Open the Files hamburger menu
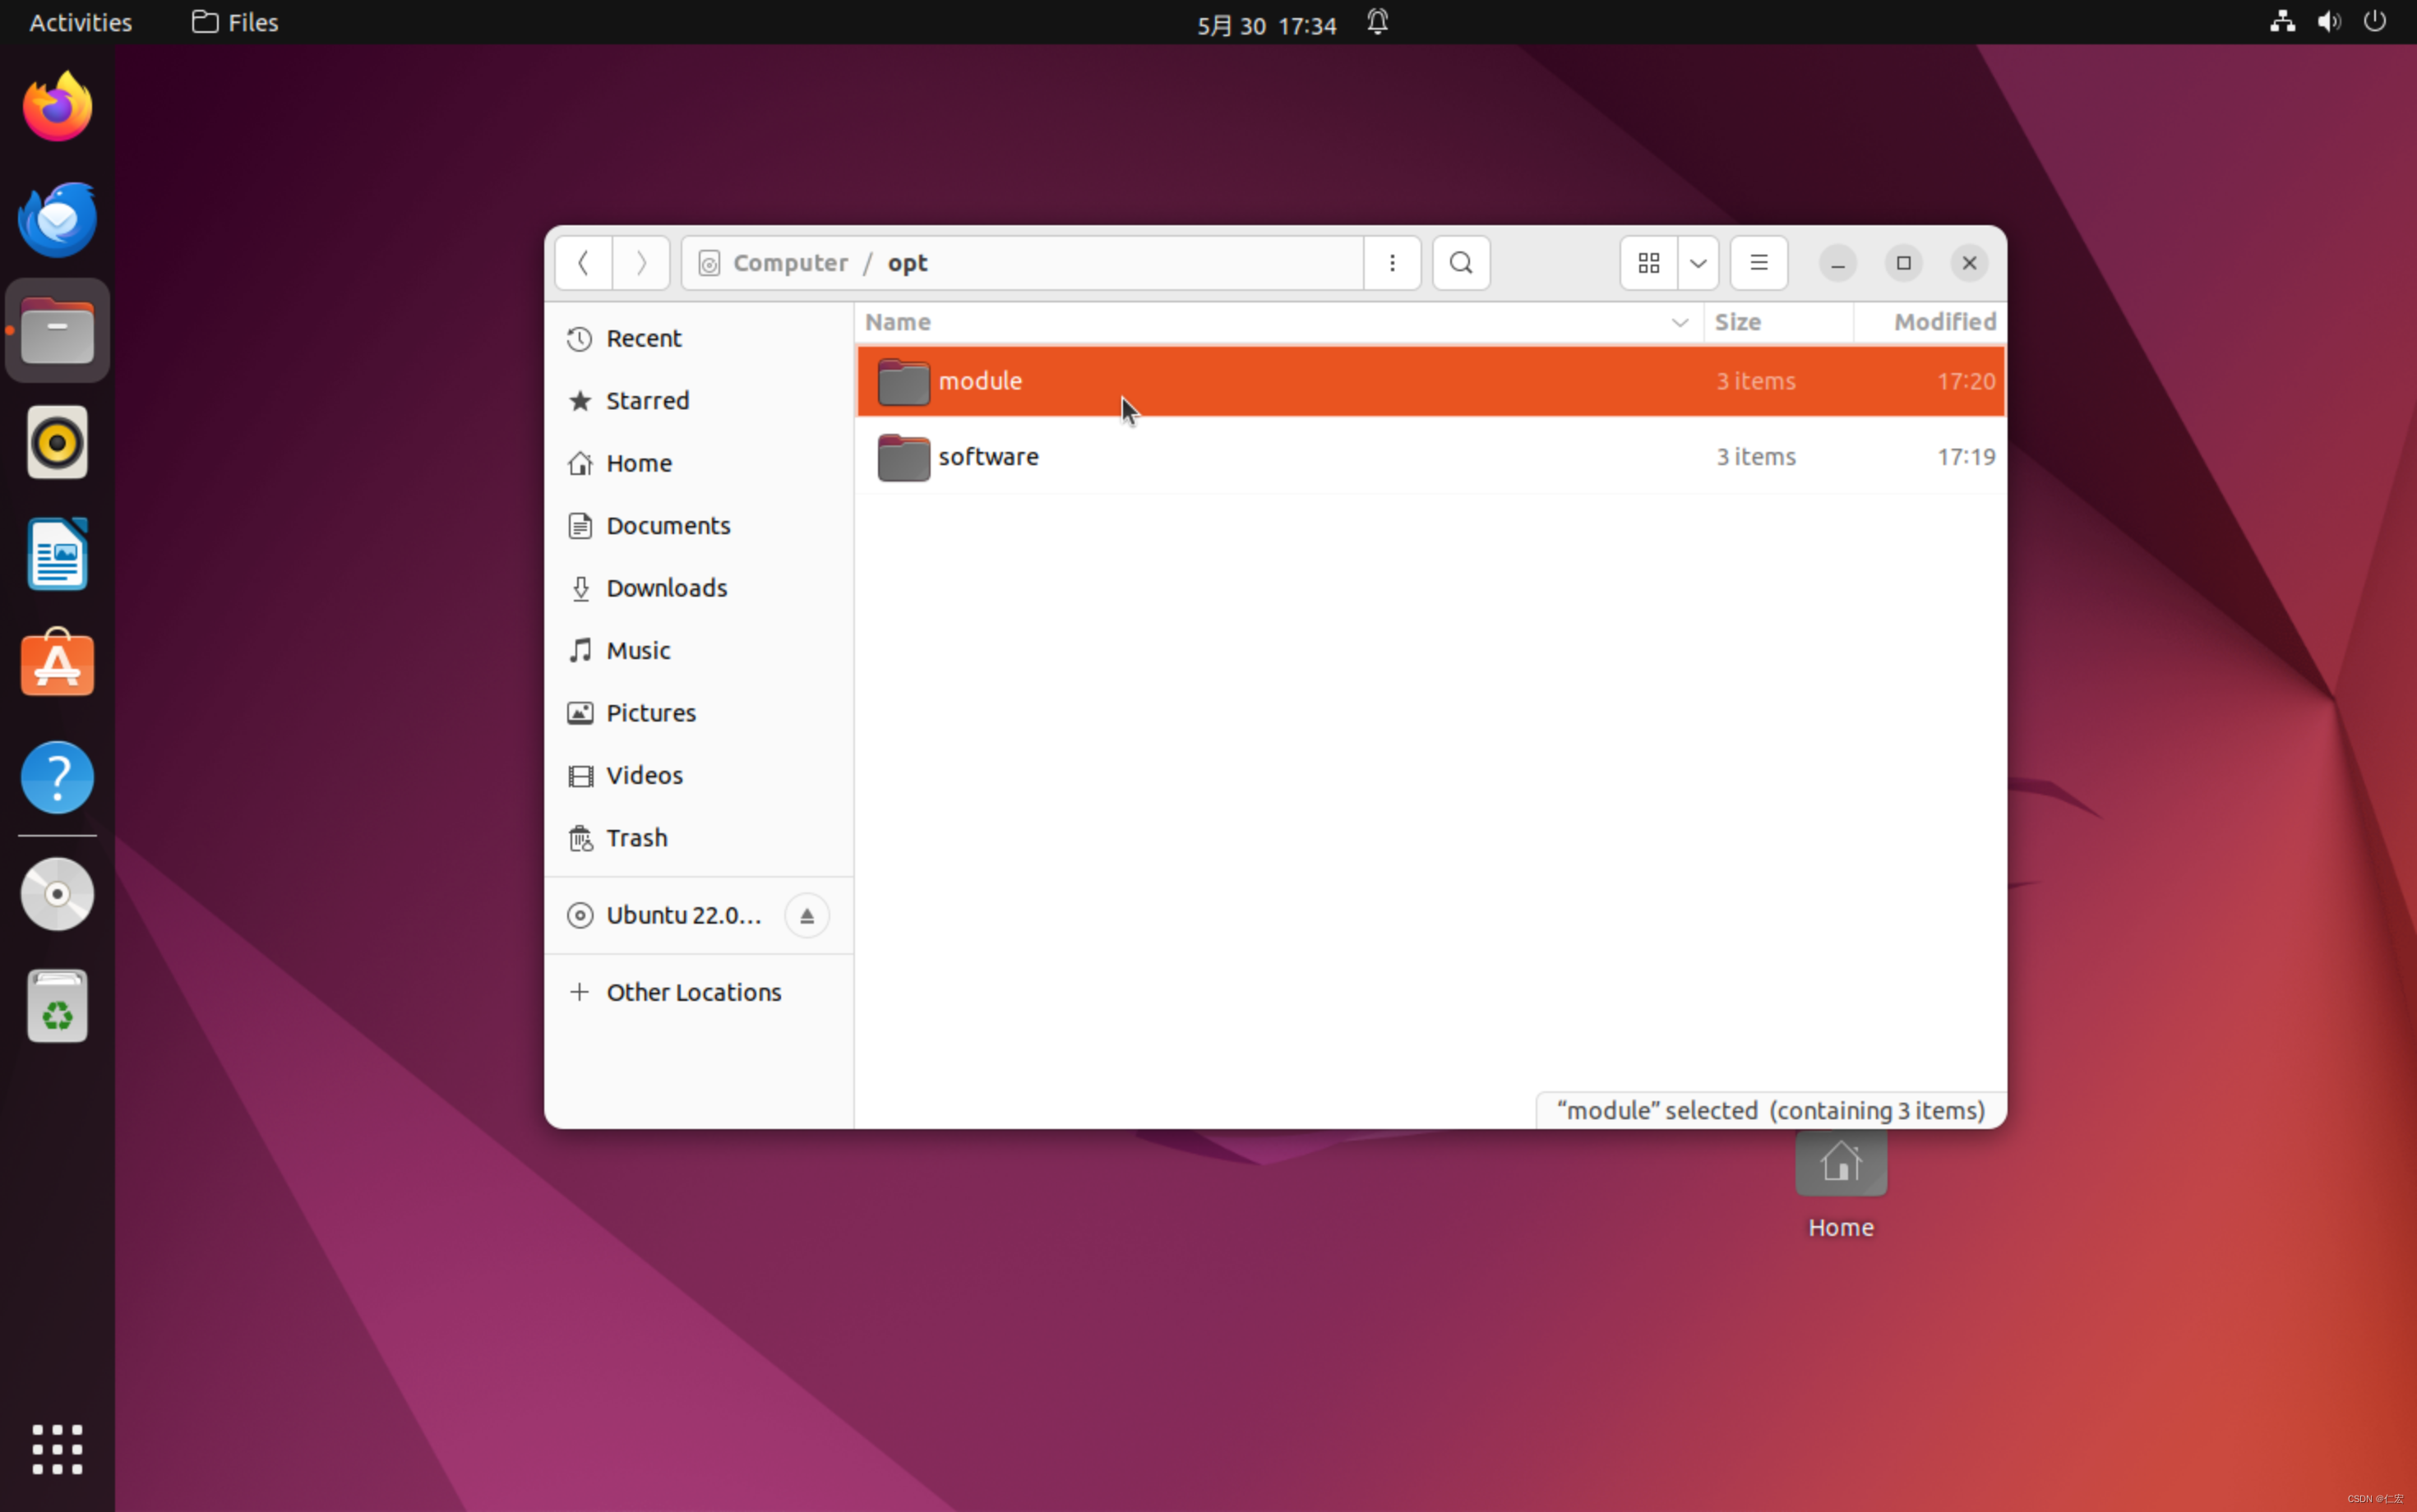Viewport: 2417px width, 1512px height. tap(1758, 263)
